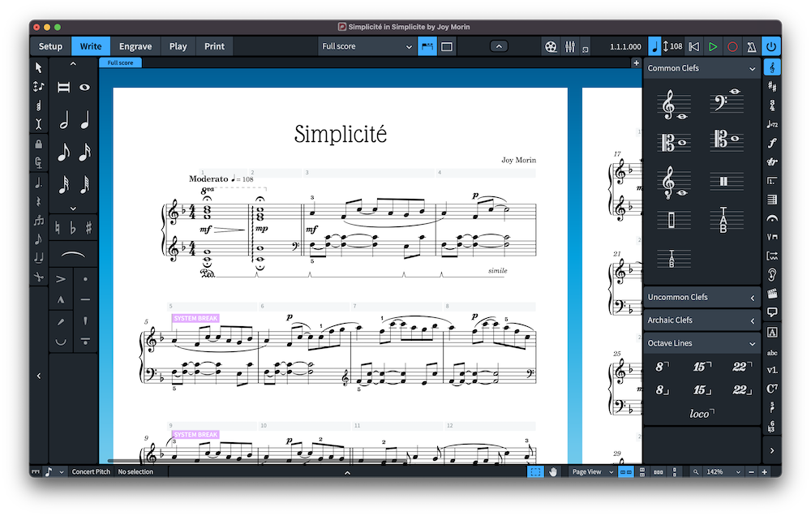Collapse the Octave Lines section
Screen dimensions: 811x516
tap(752, 344)
